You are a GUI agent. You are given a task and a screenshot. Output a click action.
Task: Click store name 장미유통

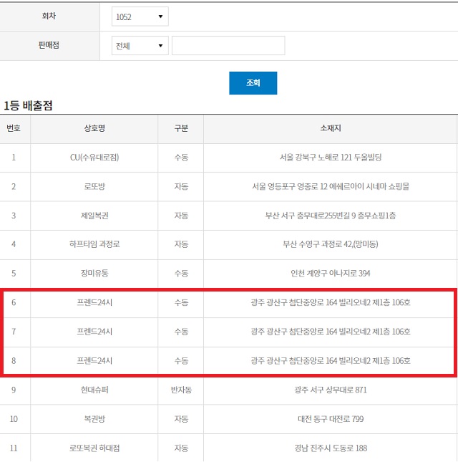click(94, 274)
